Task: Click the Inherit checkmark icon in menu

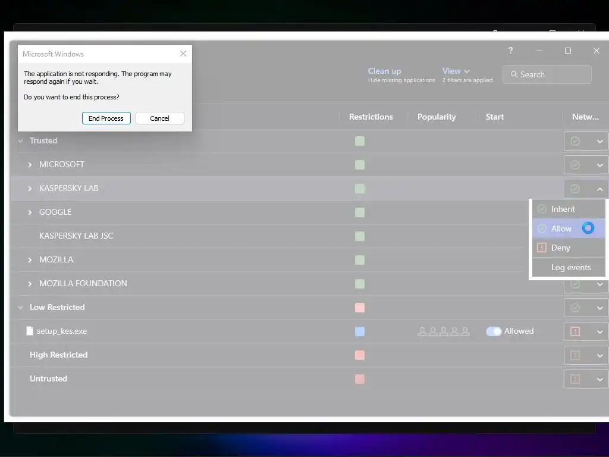Action: click(541, 209)
